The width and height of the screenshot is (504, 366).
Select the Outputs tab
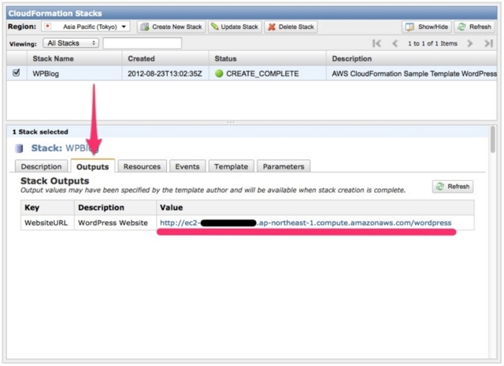pos(93,166)
